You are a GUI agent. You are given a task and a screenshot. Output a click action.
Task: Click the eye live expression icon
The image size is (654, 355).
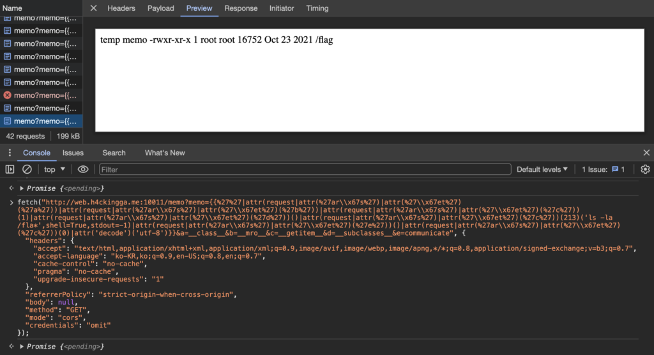pyautogui.click(x=83, y=169)
